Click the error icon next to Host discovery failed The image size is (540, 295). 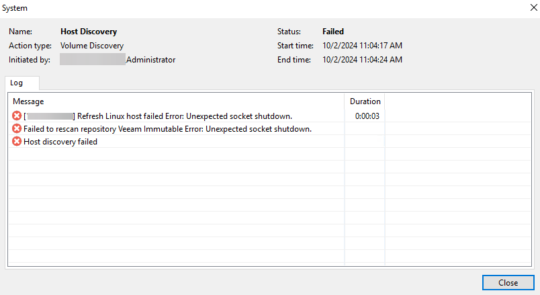tap(17, 142)
